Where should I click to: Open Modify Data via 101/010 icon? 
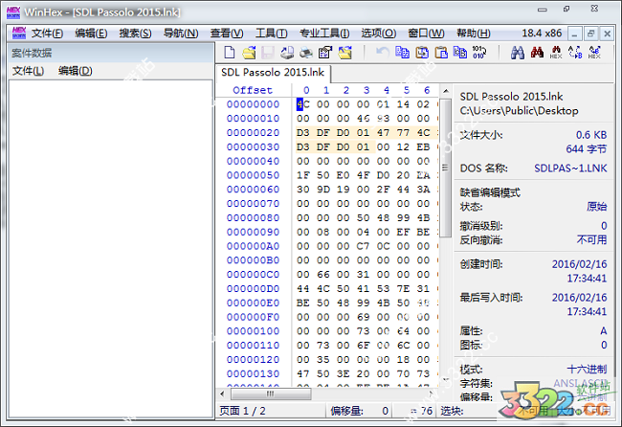479,53
